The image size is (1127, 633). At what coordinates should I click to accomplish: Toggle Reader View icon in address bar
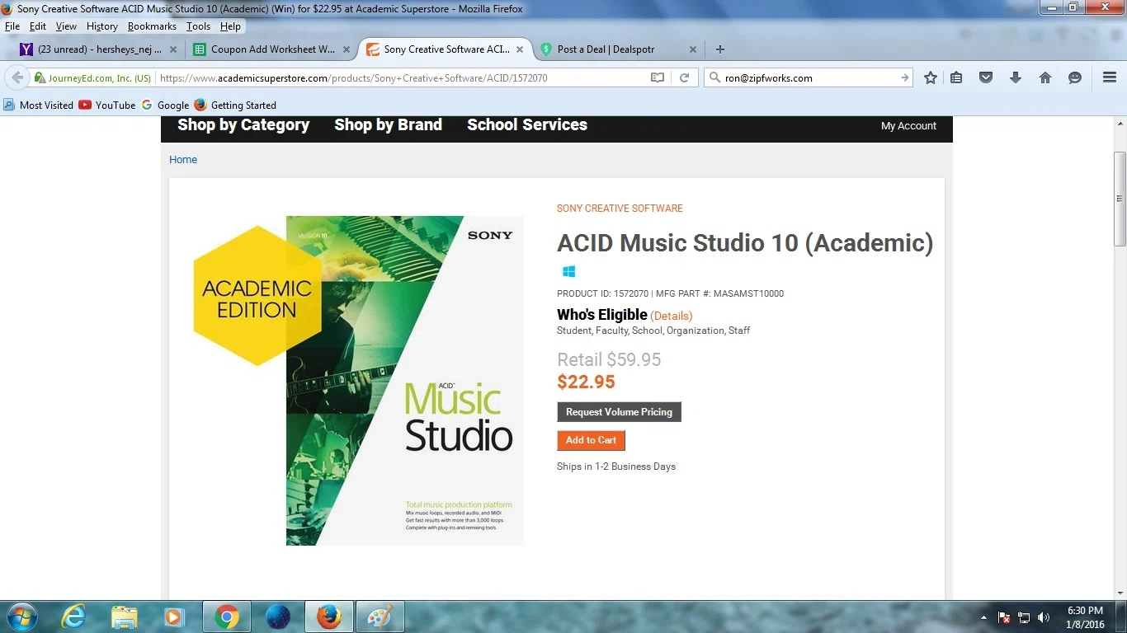coord(658,78)
